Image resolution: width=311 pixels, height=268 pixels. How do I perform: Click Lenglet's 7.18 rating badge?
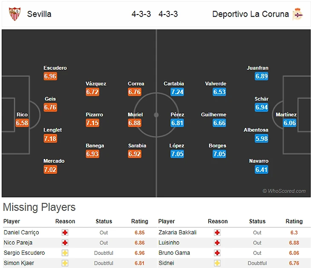(x=50, y=138)
